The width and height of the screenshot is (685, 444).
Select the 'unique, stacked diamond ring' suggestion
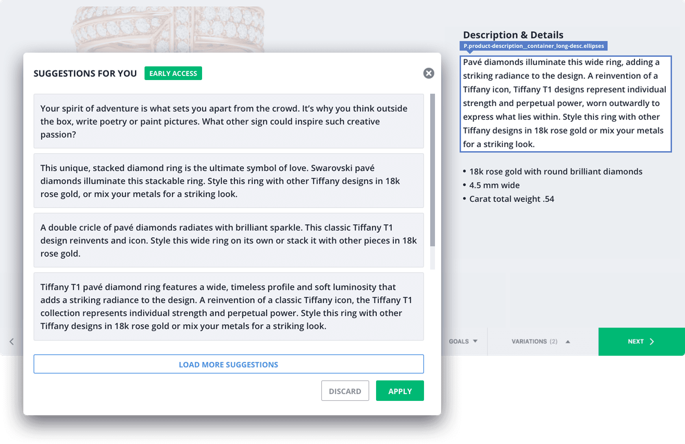(229, 181)
